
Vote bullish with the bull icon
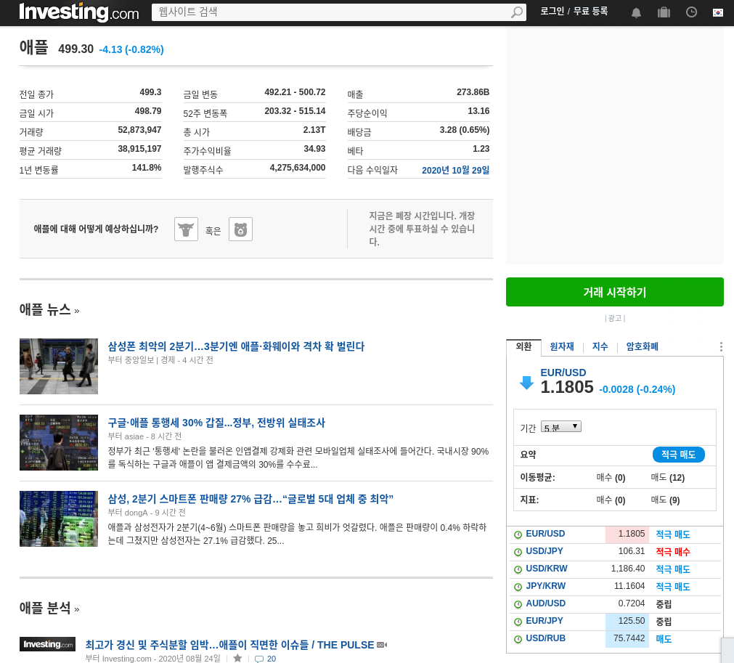click(x=186, y=229)
